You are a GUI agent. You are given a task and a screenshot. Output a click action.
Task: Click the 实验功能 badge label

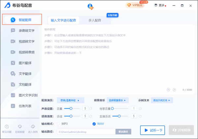coord(113,15)
